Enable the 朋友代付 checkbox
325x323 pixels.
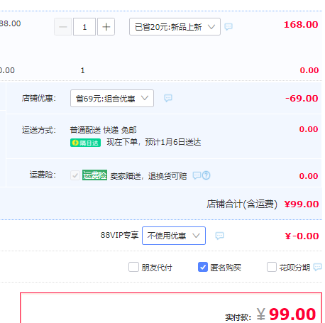point(133,267)
